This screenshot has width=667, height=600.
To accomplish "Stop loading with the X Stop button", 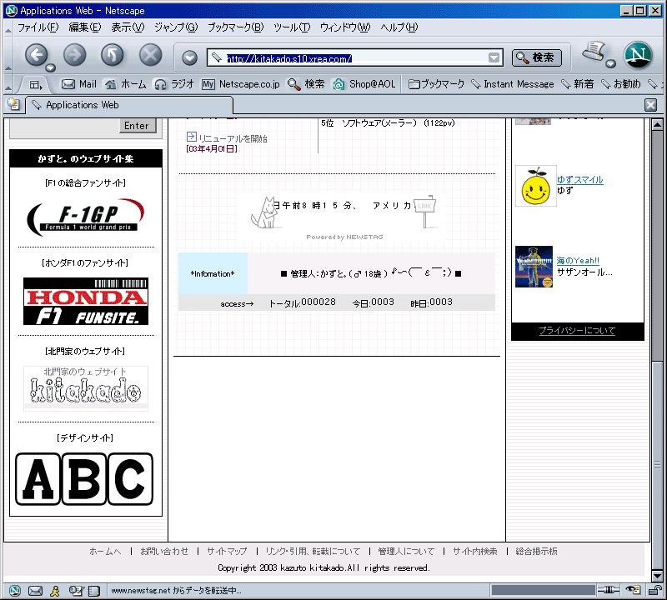I will pos(151,55).
